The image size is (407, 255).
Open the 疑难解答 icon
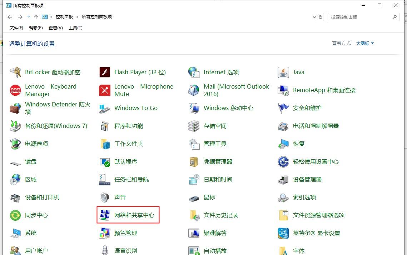point(194,233)
